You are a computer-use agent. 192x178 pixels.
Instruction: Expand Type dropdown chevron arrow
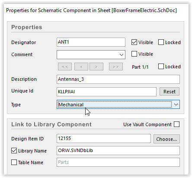click(x=176, y=105)
